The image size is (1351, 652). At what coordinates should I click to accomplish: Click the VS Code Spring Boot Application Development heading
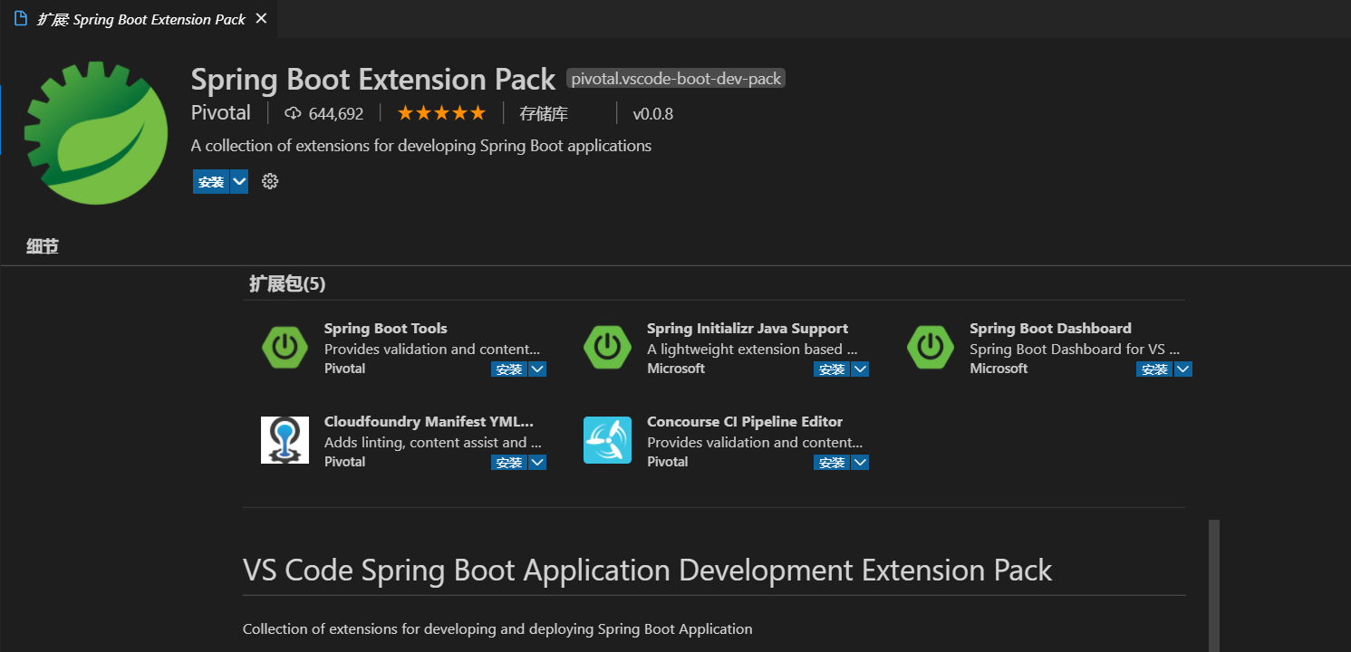(x=647, y=570)
